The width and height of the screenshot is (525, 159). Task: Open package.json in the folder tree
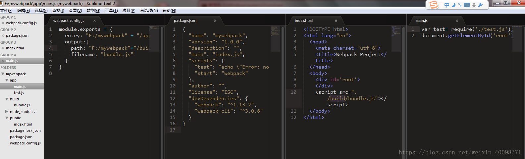point(22,137)
